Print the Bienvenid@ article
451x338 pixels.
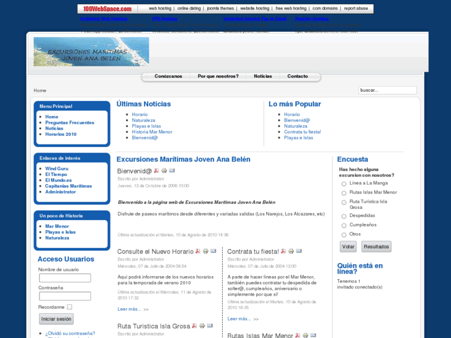[x=164, y=171]
